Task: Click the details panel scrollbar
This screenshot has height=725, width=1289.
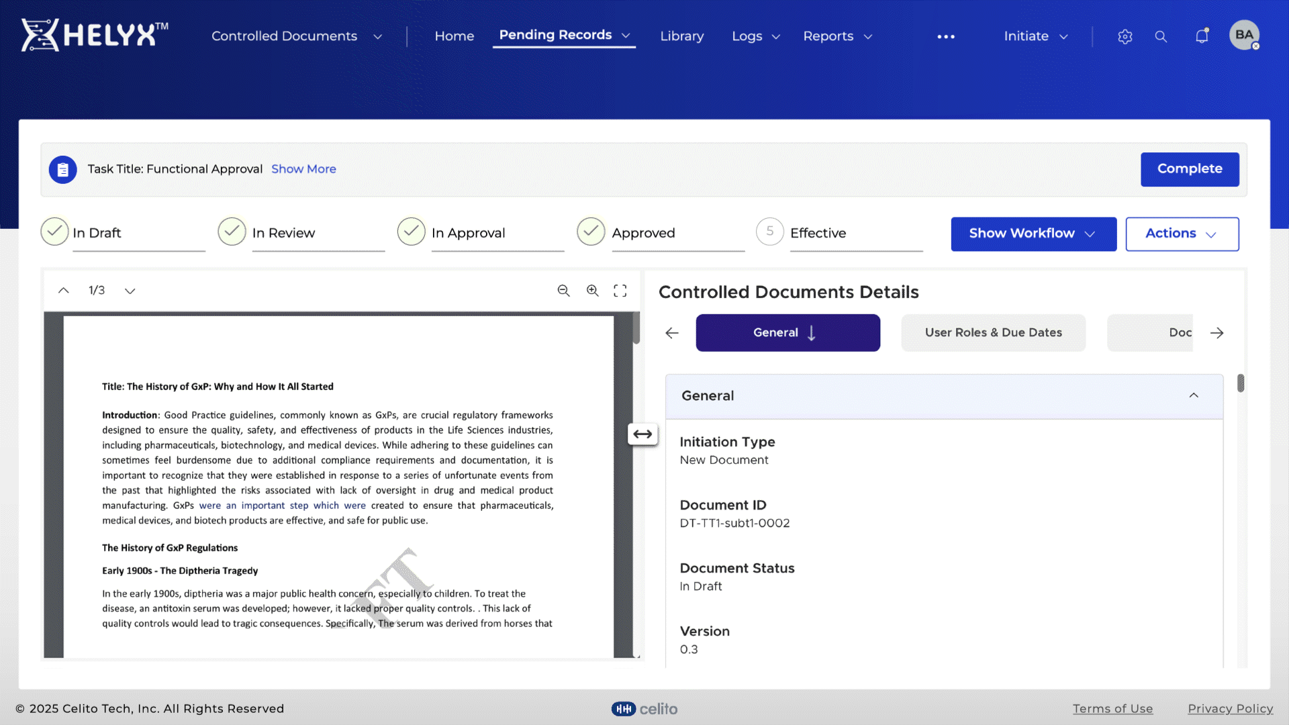Action: (1241, 383)
